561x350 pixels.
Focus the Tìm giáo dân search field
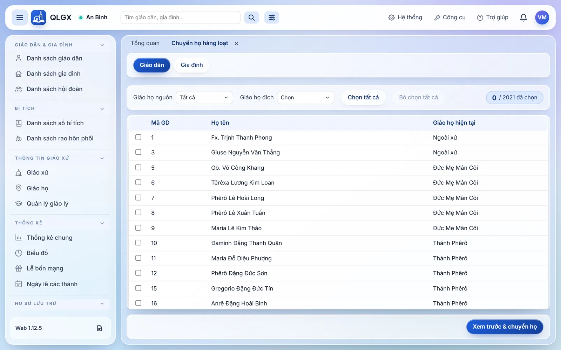180,17
